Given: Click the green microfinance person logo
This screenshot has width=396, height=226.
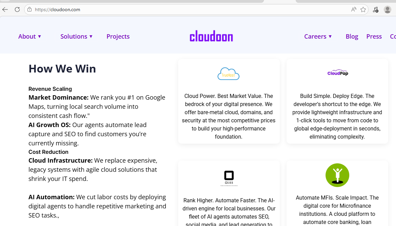Looking at the screenshot, I should pyautogui.click(x=337, y=175).
